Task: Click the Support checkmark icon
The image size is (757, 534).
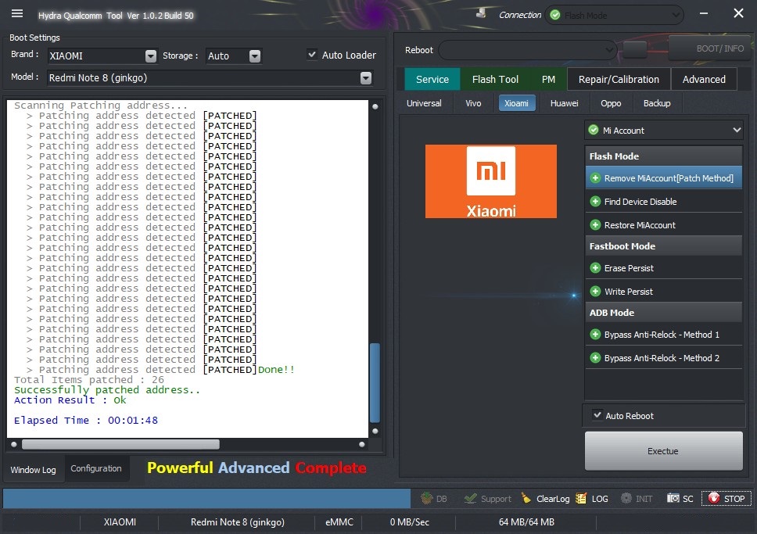Action: click(470, 498)
